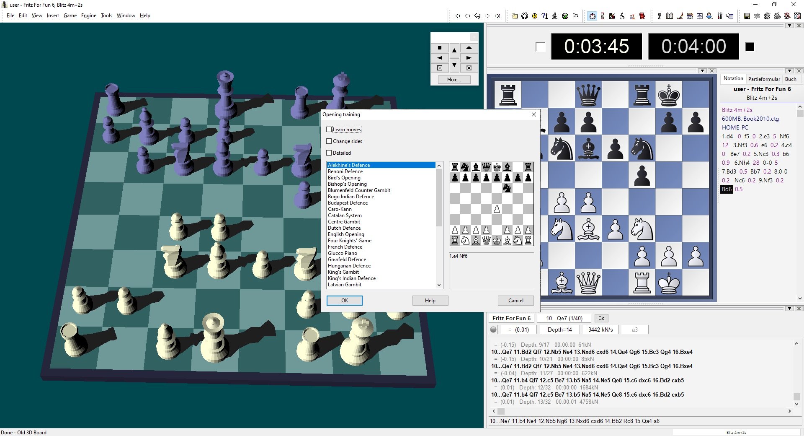This screenshot has width=804, height=436.
Task: Click the new game icon in toolbar
Action: [515, 16]
